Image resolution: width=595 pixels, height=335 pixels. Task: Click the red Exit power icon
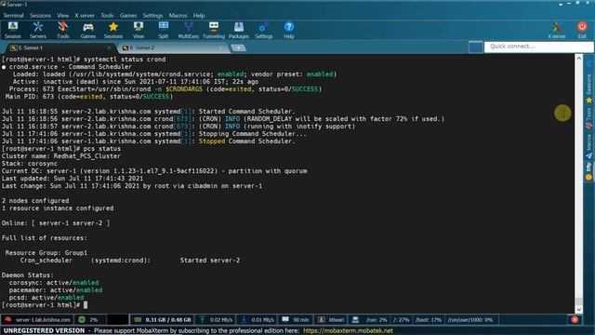point(582,30)
